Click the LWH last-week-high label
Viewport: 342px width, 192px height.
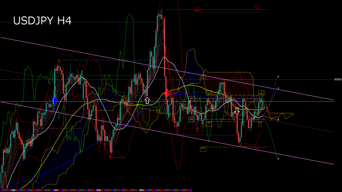pyautogui.click(x=203, y=78)
